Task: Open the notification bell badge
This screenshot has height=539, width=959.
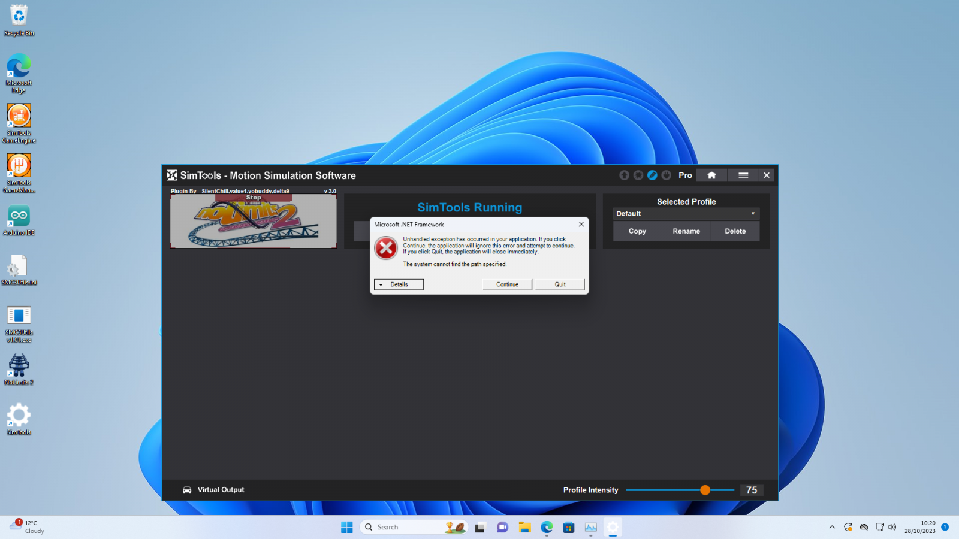Action: tap(945, 527)
